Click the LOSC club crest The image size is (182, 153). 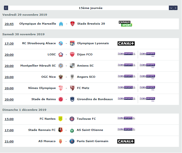[x=61, y=55]
